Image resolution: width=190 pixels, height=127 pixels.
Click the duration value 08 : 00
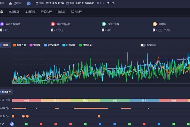(110, 3)
